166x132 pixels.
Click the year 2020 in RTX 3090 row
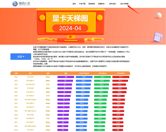coord(16,115)
